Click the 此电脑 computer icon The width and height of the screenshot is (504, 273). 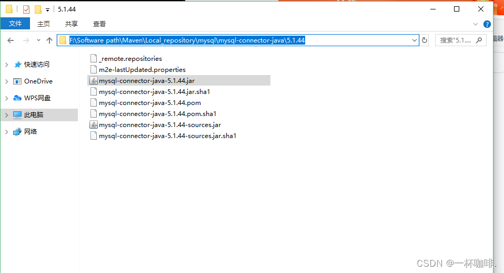coord(17,115)
